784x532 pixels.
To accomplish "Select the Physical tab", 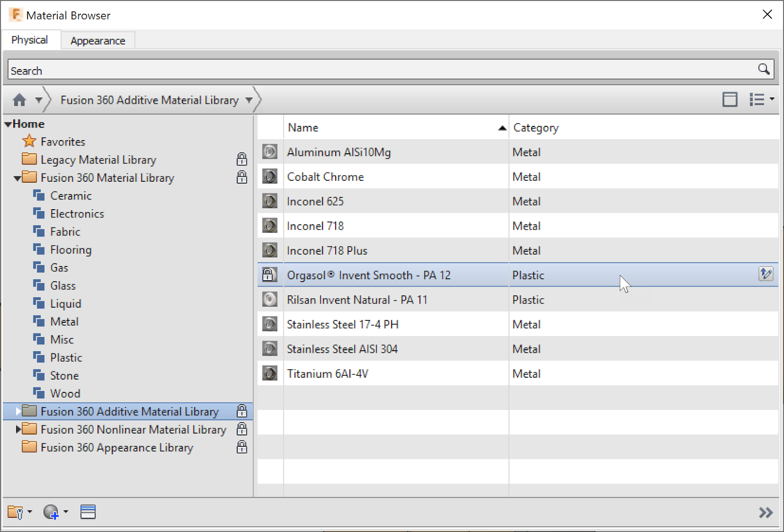I will (x=30, y=40).
